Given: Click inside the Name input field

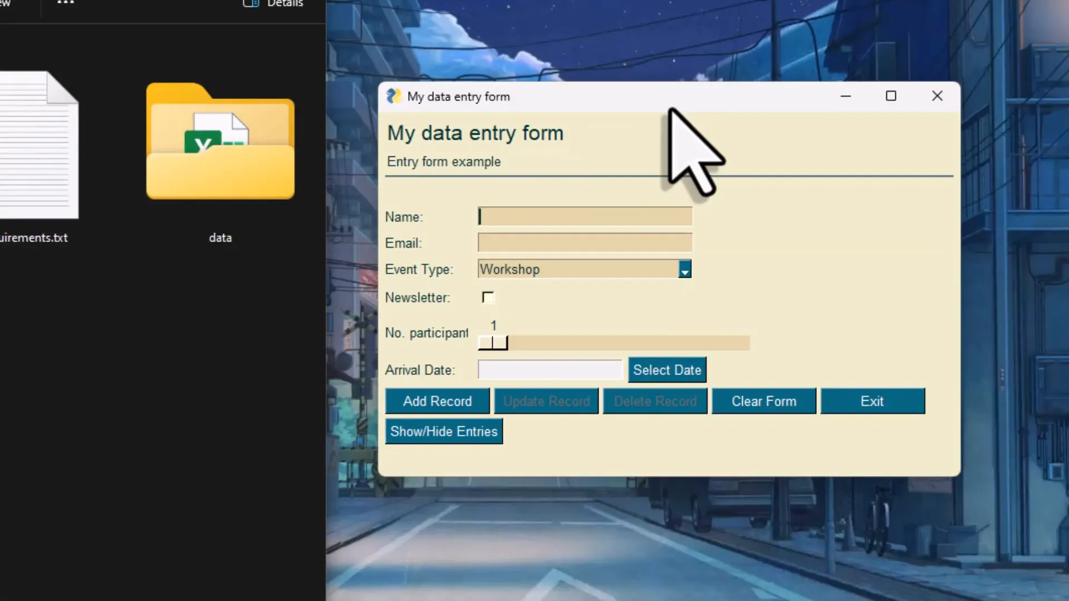Looking at the screenshot, I should (x=585, y=216).
